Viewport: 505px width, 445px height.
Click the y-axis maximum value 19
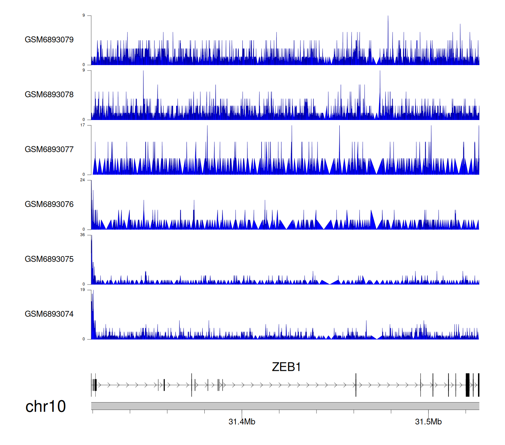(82, 290)
